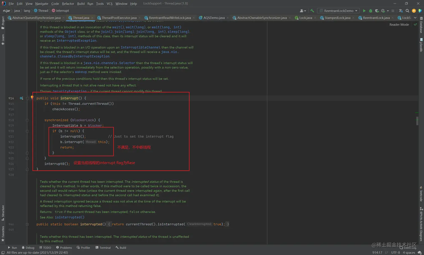The image size is (424, 255).
Task: Open the Translate icon in toolbar
Action: (401, 11)
